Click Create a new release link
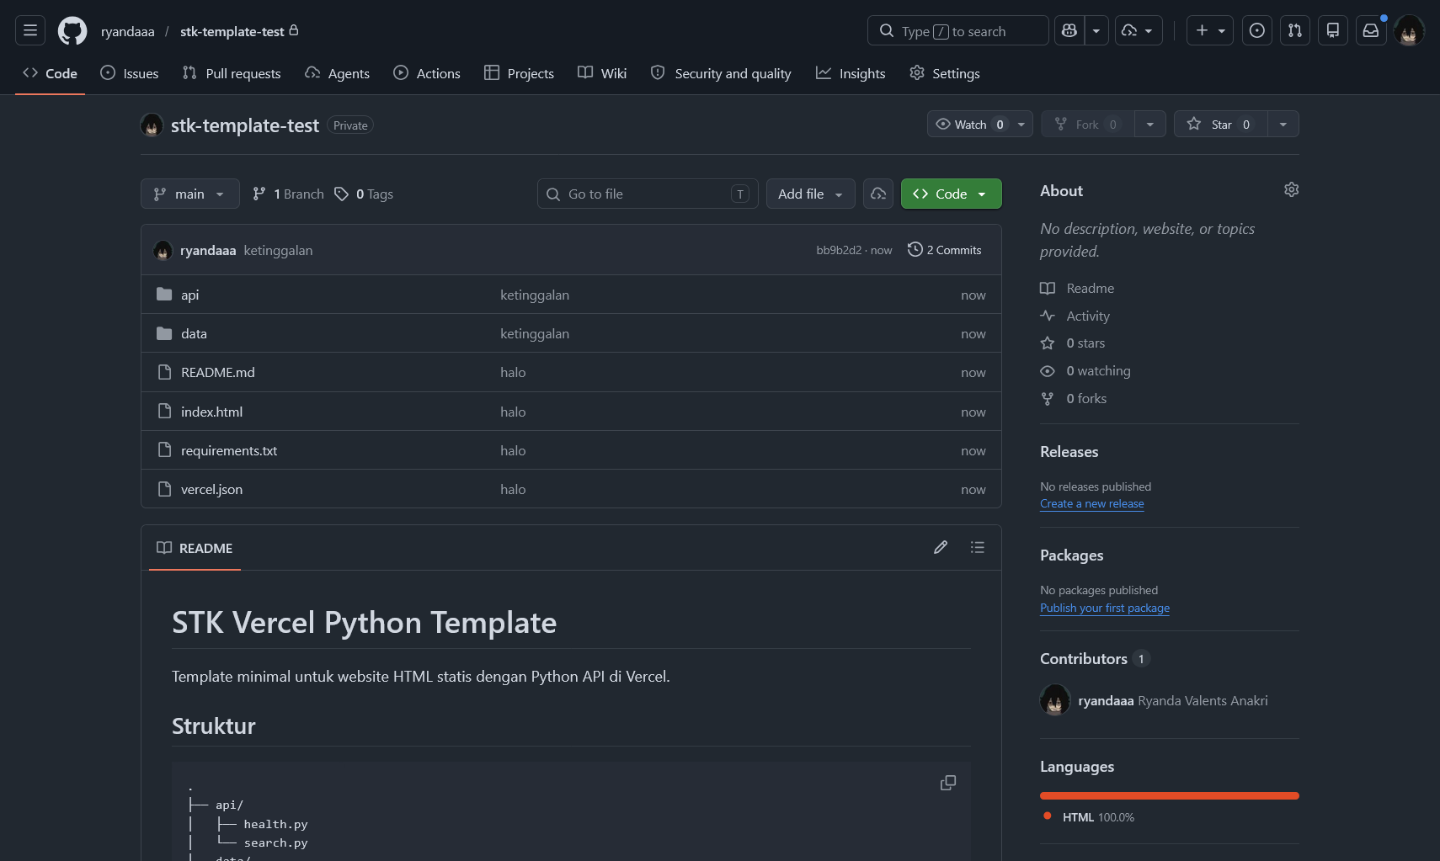 point(1092,503)
